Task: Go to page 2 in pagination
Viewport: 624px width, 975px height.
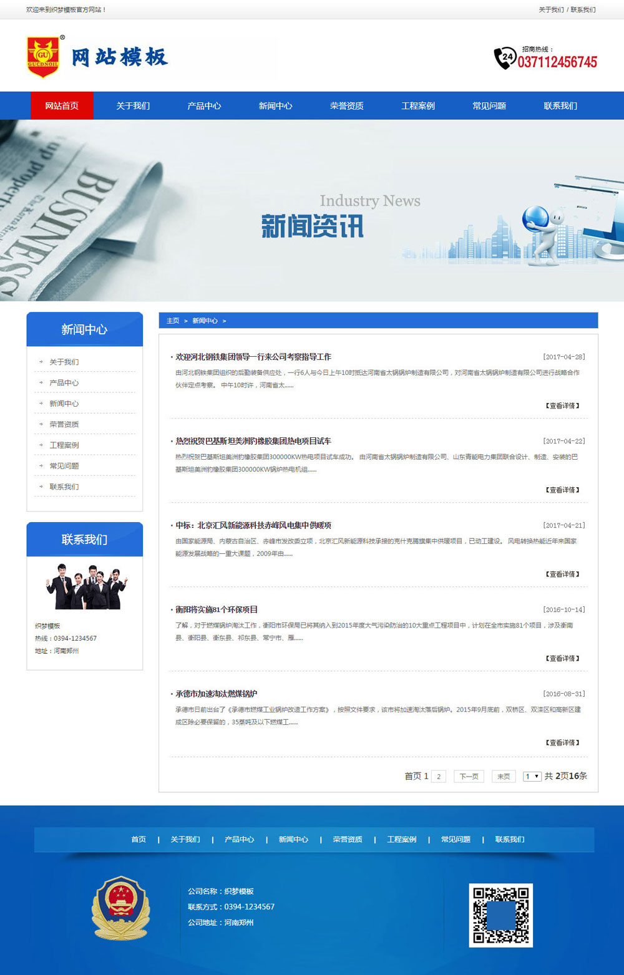Action: coord(439,776)
